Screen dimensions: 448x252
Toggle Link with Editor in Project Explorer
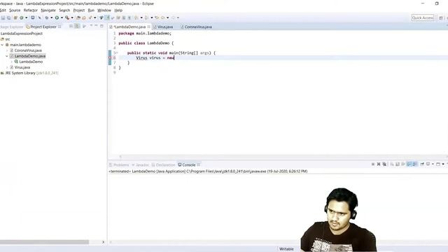pos(77,27)
